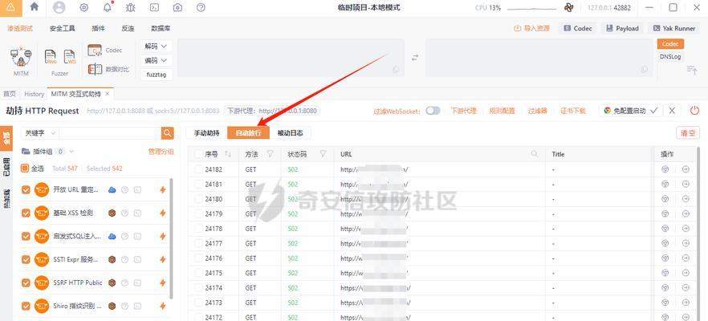Open the Payload button
Viewport: 708px width, 321px height.
pyautogui.click(x=622, y=28)
